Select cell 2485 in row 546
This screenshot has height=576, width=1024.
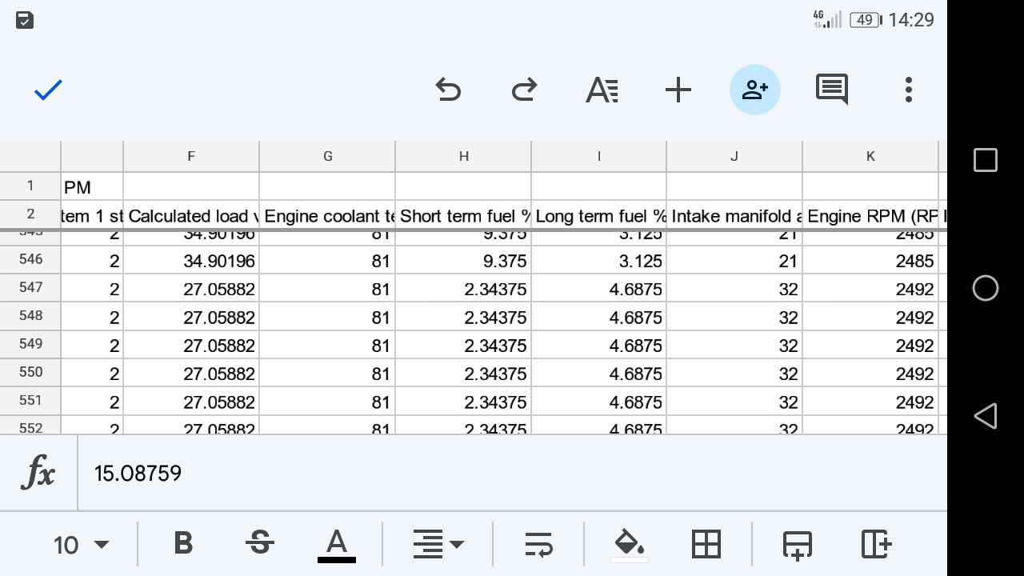point(870,260)
